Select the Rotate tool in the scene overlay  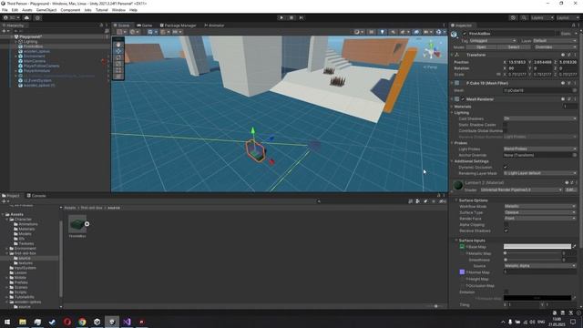118,57
